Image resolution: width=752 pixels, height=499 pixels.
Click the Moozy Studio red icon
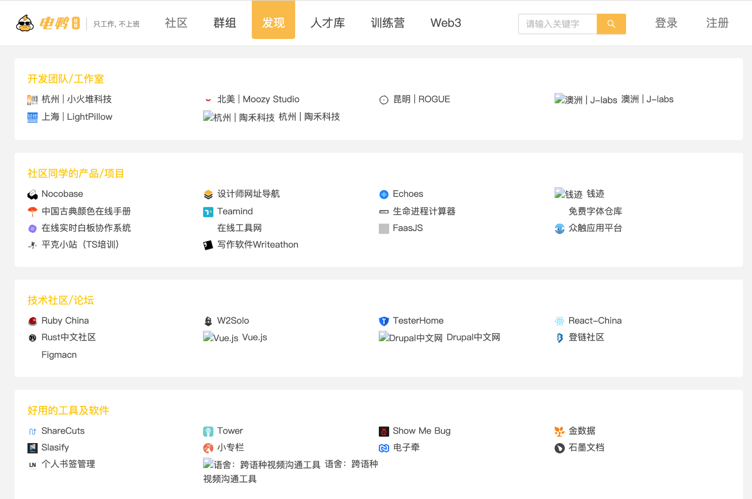click(x=208, y=100)
